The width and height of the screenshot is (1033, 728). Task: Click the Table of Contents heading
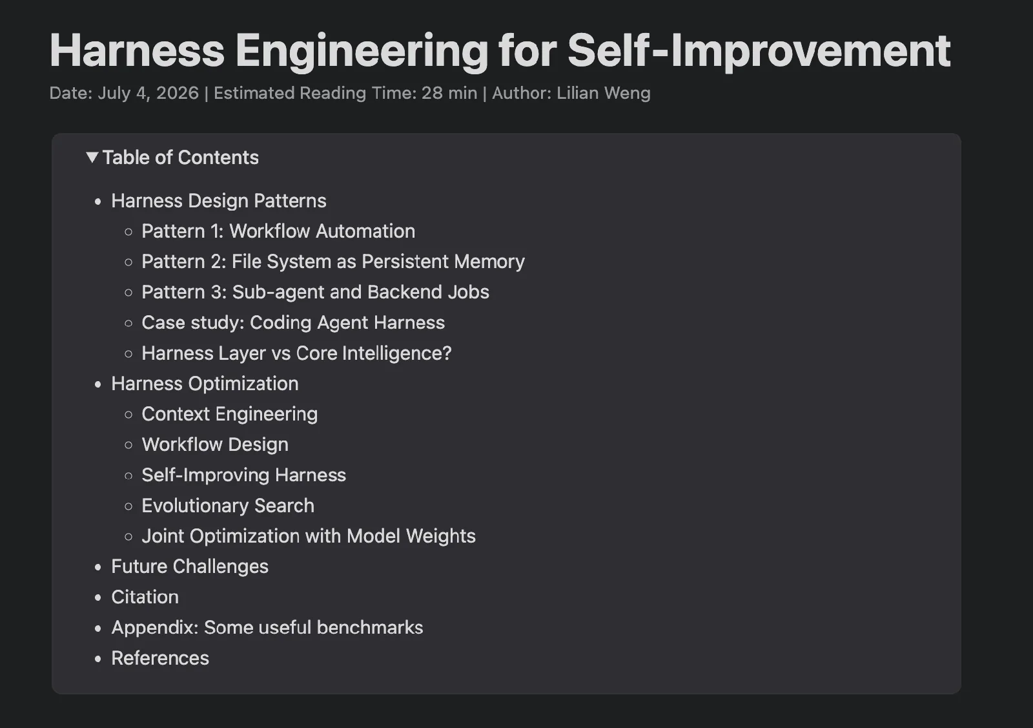(180, 158)
